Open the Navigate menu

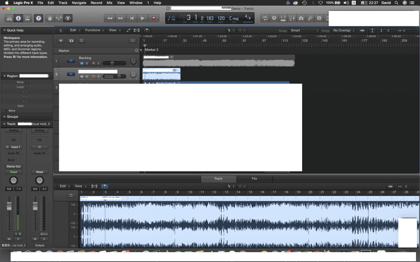coord(79,3)
